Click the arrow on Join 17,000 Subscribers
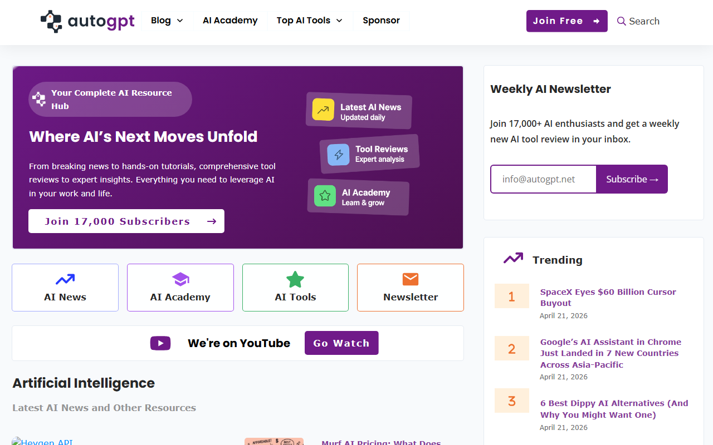713x445 pixels. click(211, 221)
